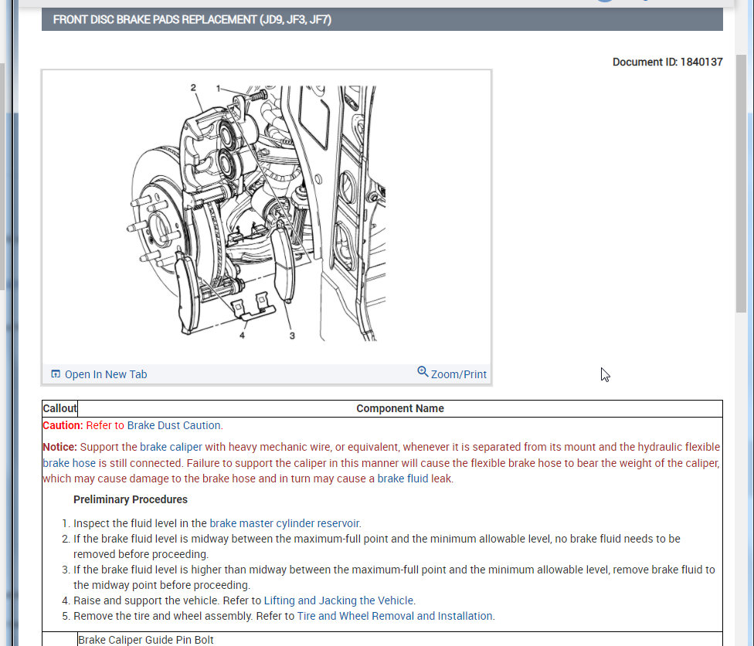Click callout number 3 in the diagram

[292, 336]
